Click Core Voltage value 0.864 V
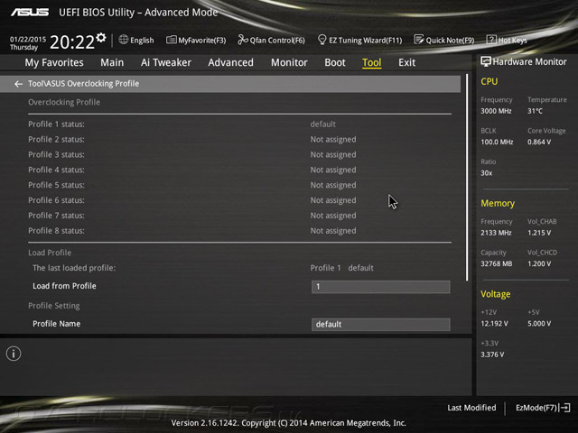Image resolution: width=578 pixels, height=433 pixels. click(x=539, y=143)
